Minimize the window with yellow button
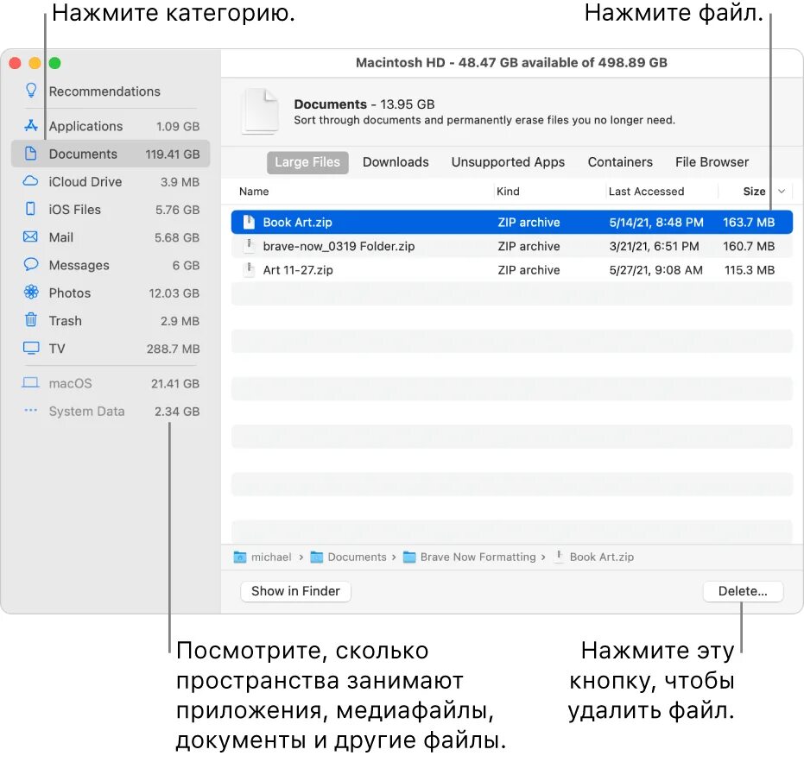804x762 pixels. pyautogui.click(x=35, y=63)
